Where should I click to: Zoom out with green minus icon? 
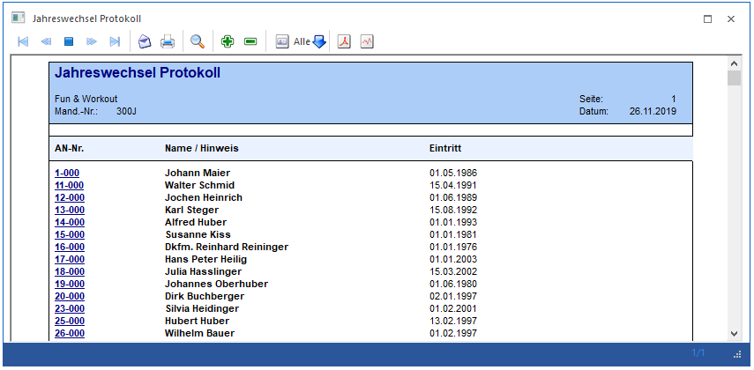click(x=250, y=41)
